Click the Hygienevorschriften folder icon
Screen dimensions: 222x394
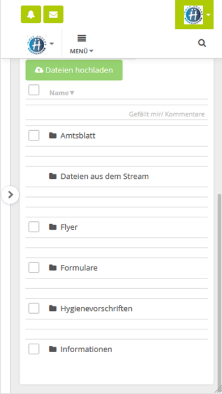tap(53, 309)
